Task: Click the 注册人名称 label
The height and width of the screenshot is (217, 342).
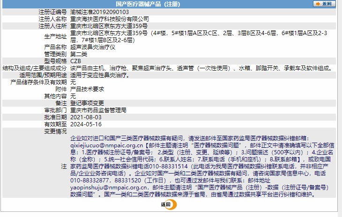Action: pyautogui.click(x=52, y=19)
